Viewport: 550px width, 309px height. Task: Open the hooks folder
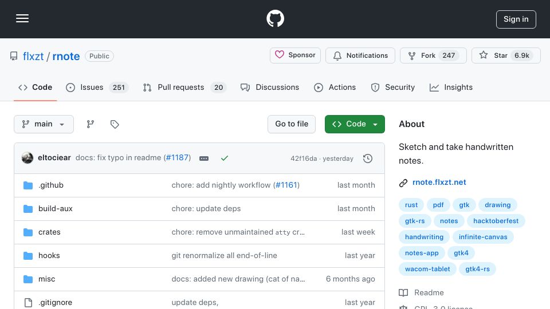click(x=49, y=255)
